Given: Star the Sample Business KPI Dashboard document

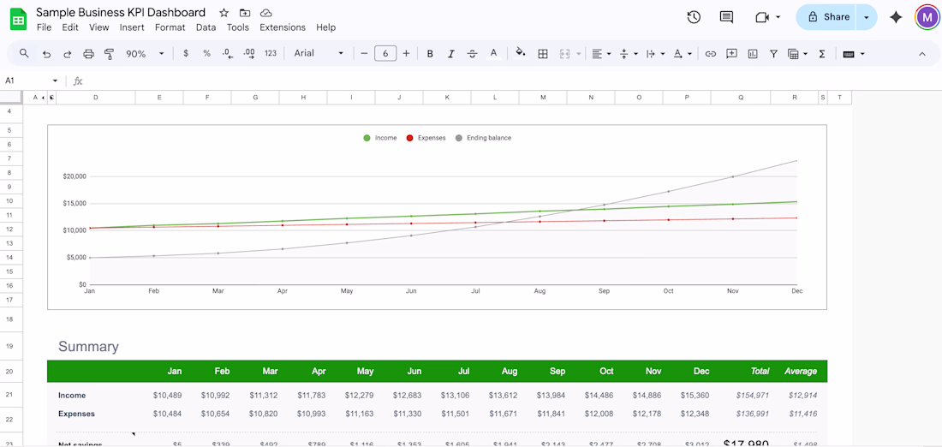Looking at the screenshot, I should click(x=224, y=13).
